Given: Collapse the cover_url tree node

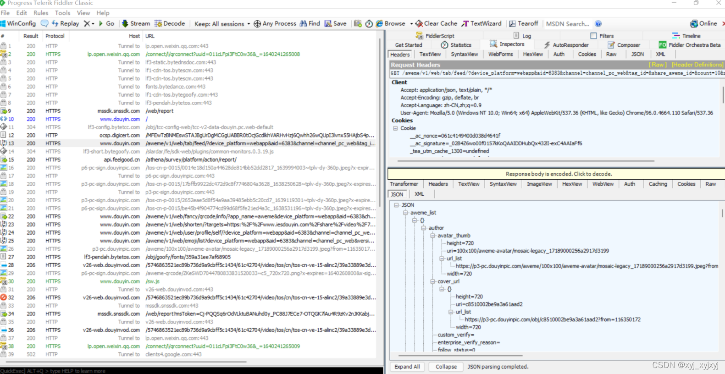Looking at the screenshot, I should point(432,281).
